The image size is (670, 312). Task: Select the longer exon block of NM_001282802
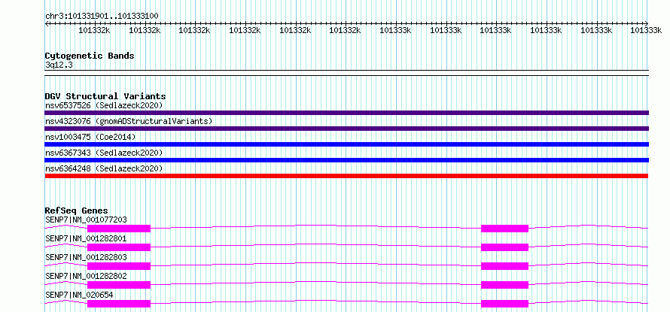(119, 285)
